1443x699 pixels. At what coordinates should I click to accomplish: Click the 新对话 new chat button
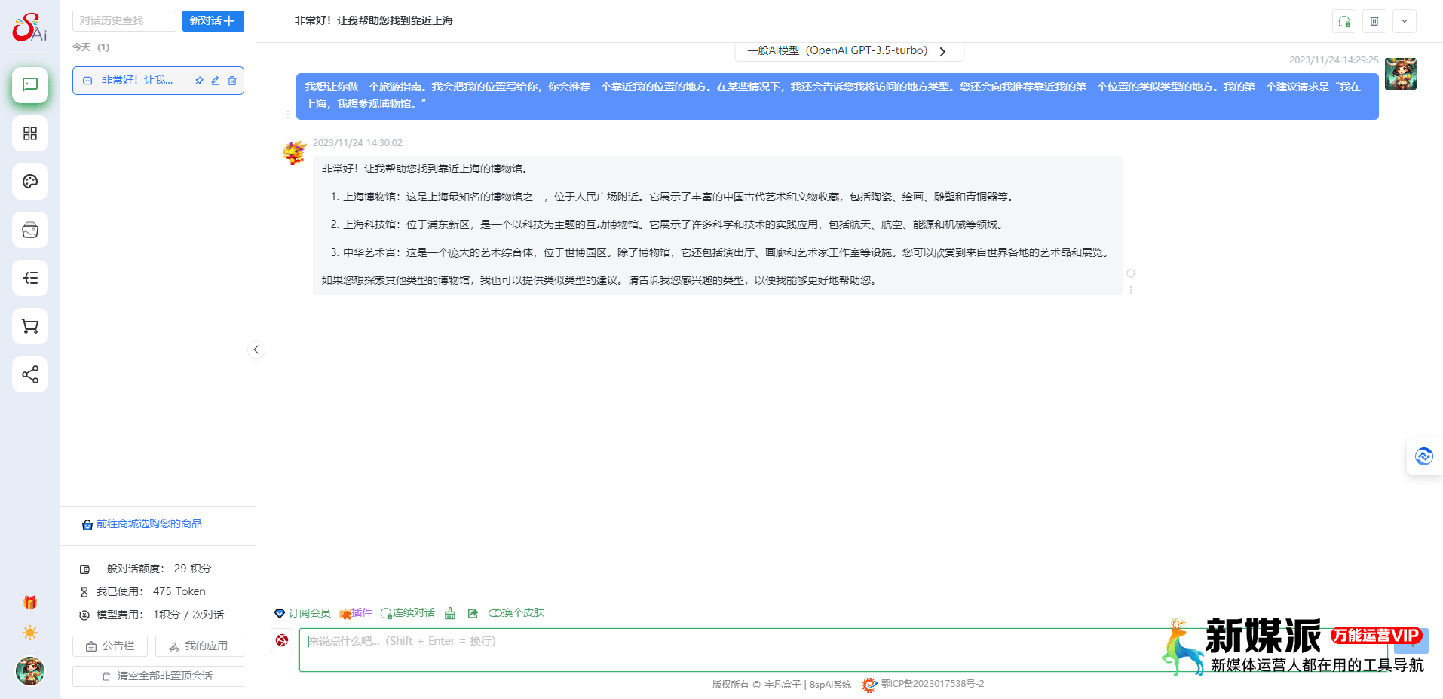213,20
